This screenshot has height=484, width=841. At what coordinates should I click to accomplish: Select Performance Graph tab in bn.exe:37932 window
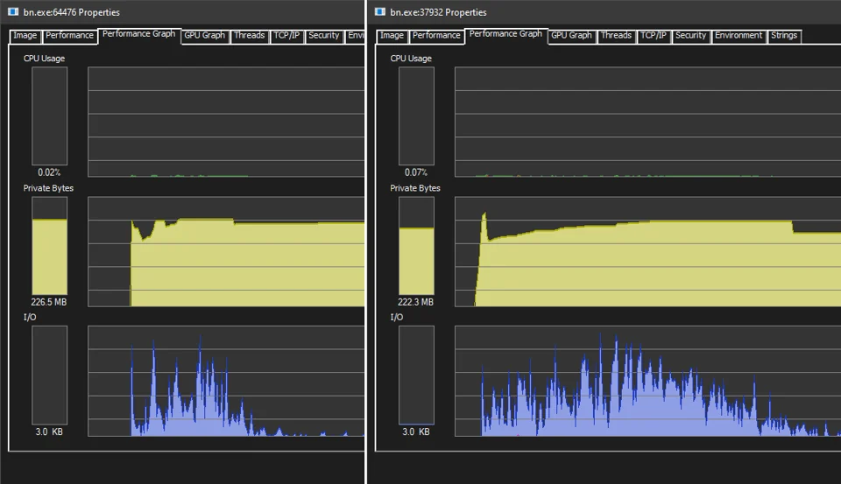tap(505, 35)
